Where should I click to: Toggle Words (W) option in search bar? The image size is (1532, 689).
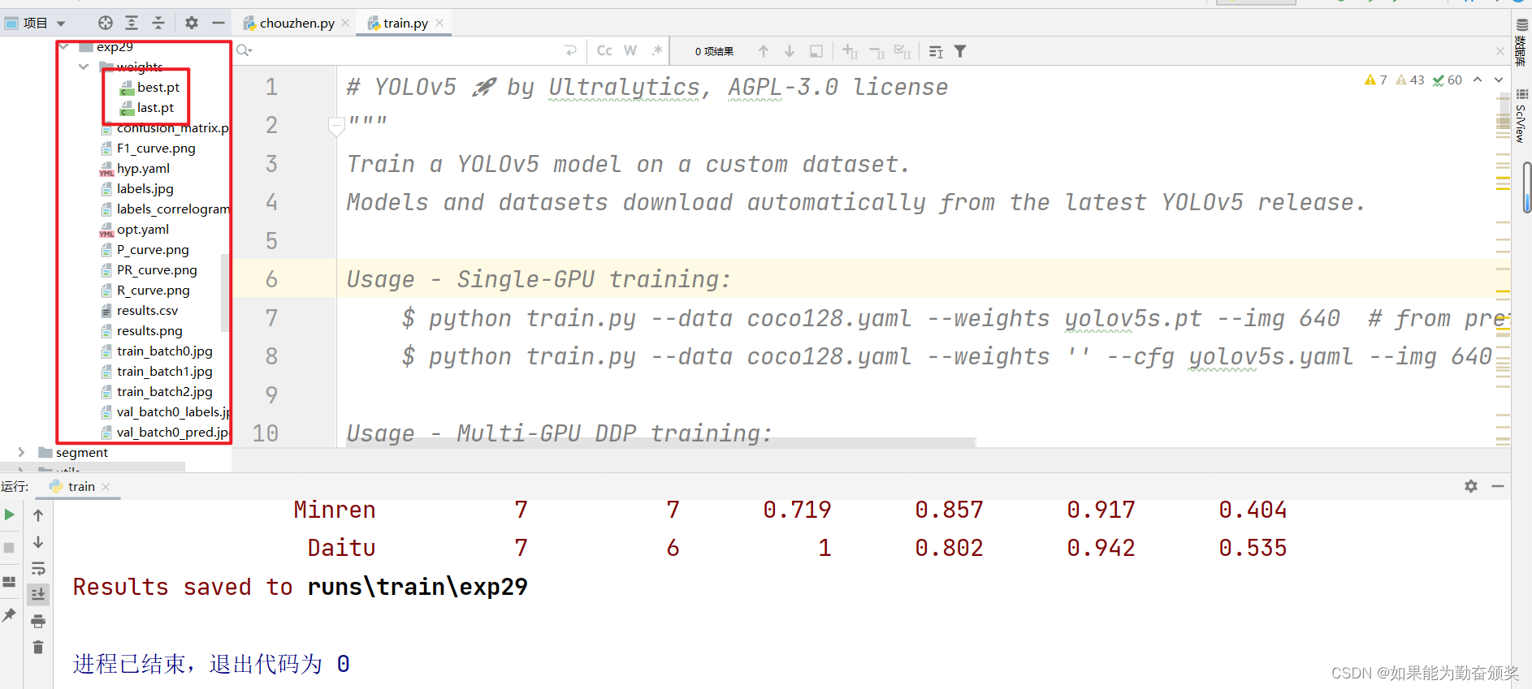pyautogui.click(x=630, y=51)
